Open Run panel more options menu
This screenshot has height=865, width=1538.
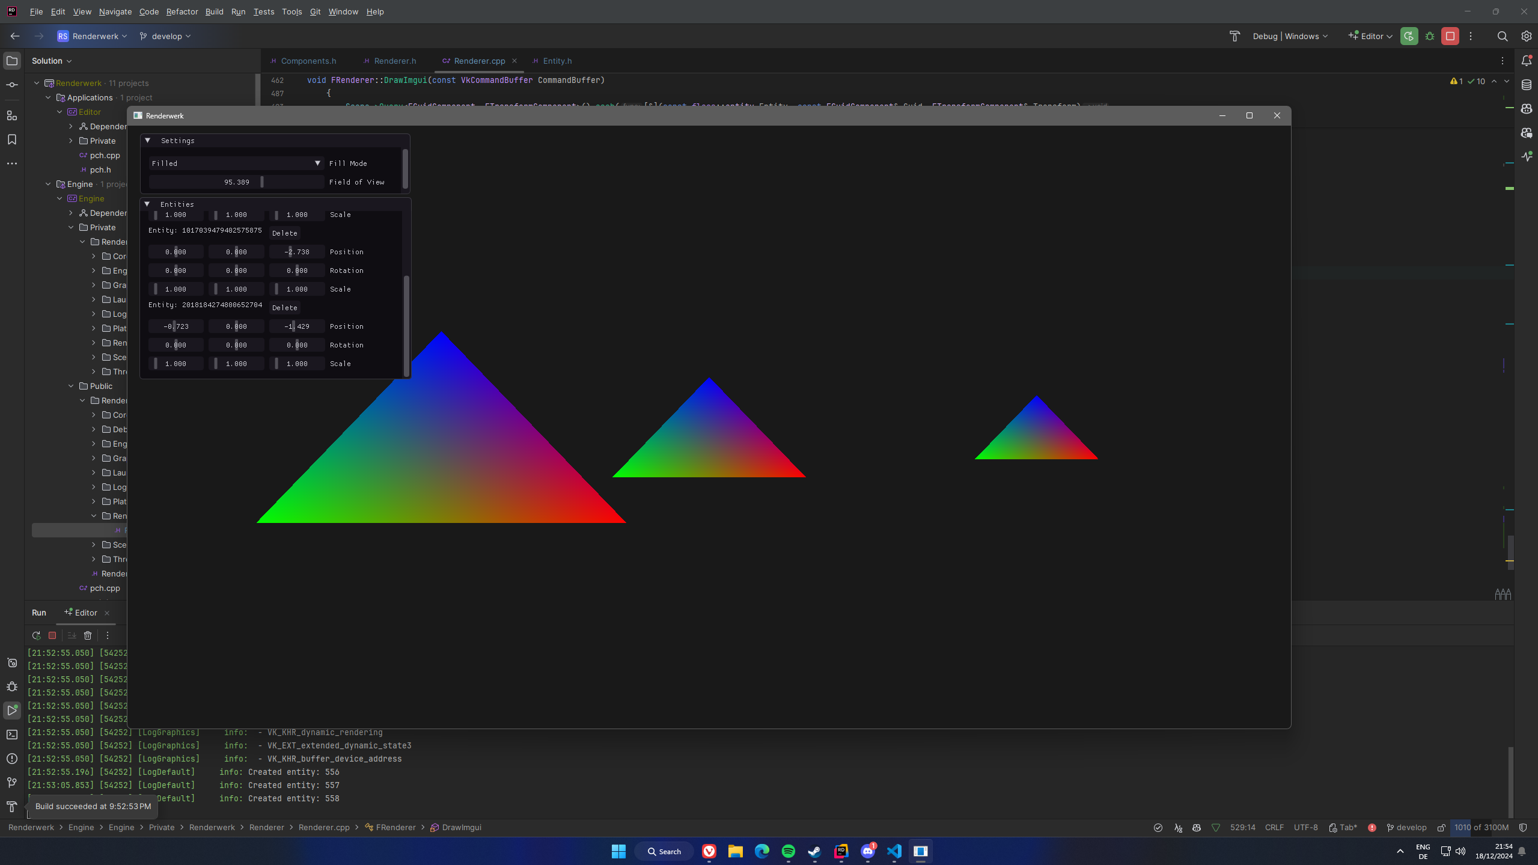(108, 635)
